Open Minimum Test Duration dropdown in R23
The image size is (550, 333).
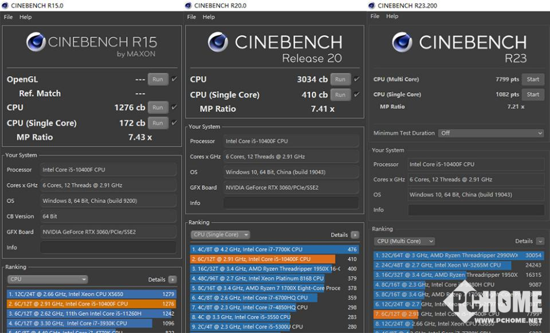click(491, 133)
